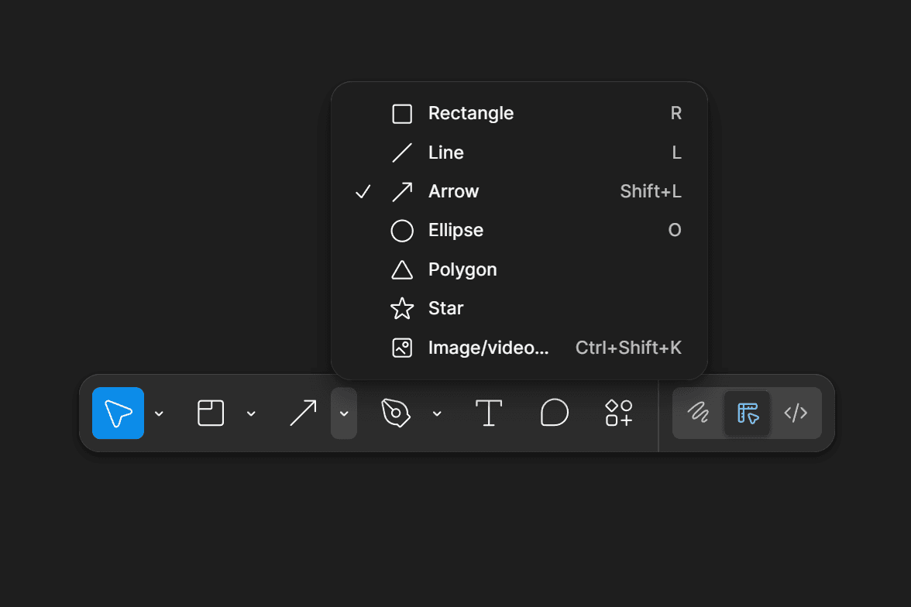The width and height of the screenshot is (911, 607).
Task: Open the Comment tool
Action: point(555,413)
